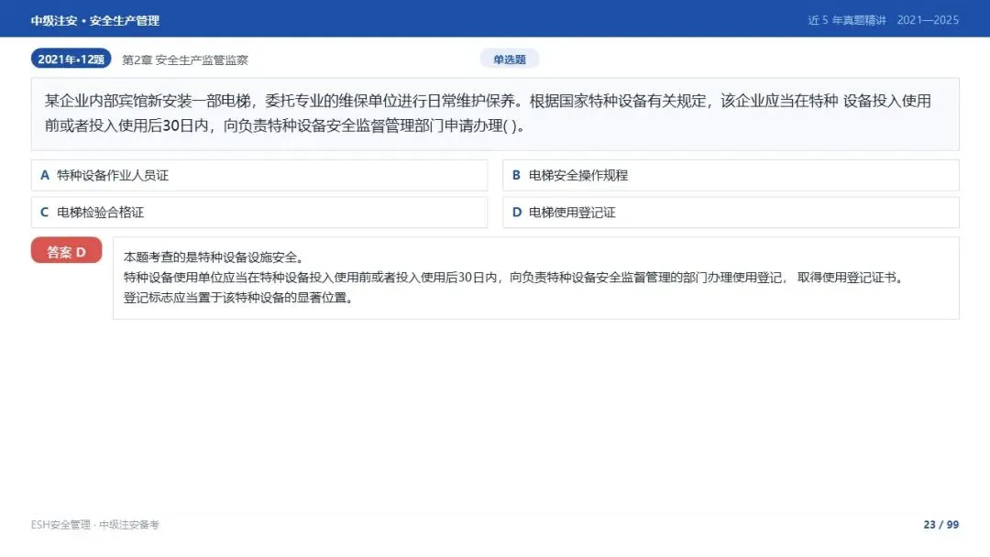990x557 pixels.
Task: Click the 近5年真题精讲 header text
Action: (x=847, y=20)
